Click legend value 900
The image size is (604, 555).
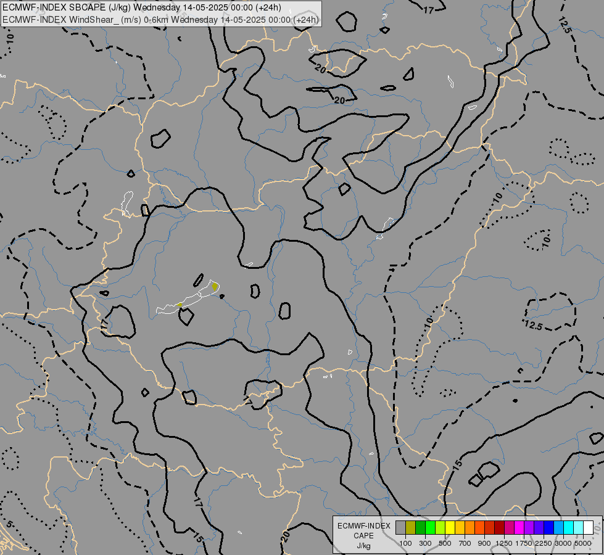pyautogui.click(x=484, y=543)
